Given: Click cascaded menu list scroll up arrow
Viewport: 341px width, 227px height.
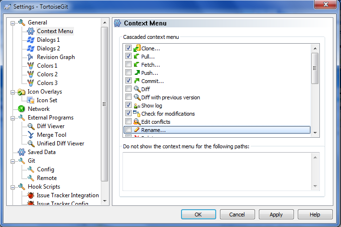Looking at the screenshot, I should point(315,48).
